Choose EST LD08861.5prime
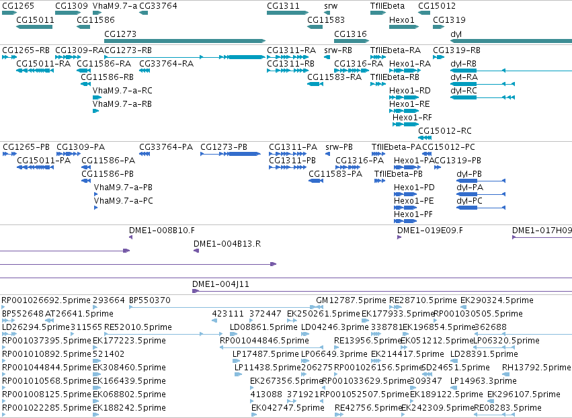The image size is (572, 418). tap(263, 327)
